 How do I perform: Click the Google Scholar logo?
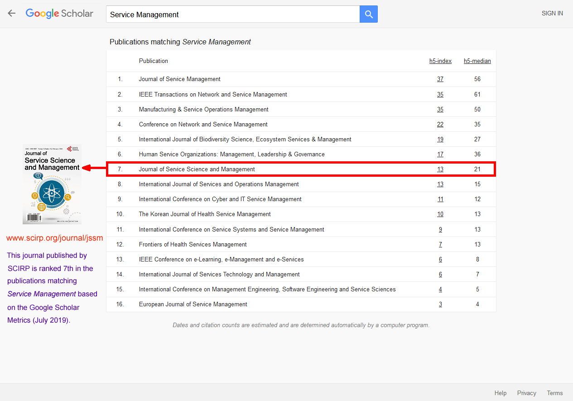[59, 14]
